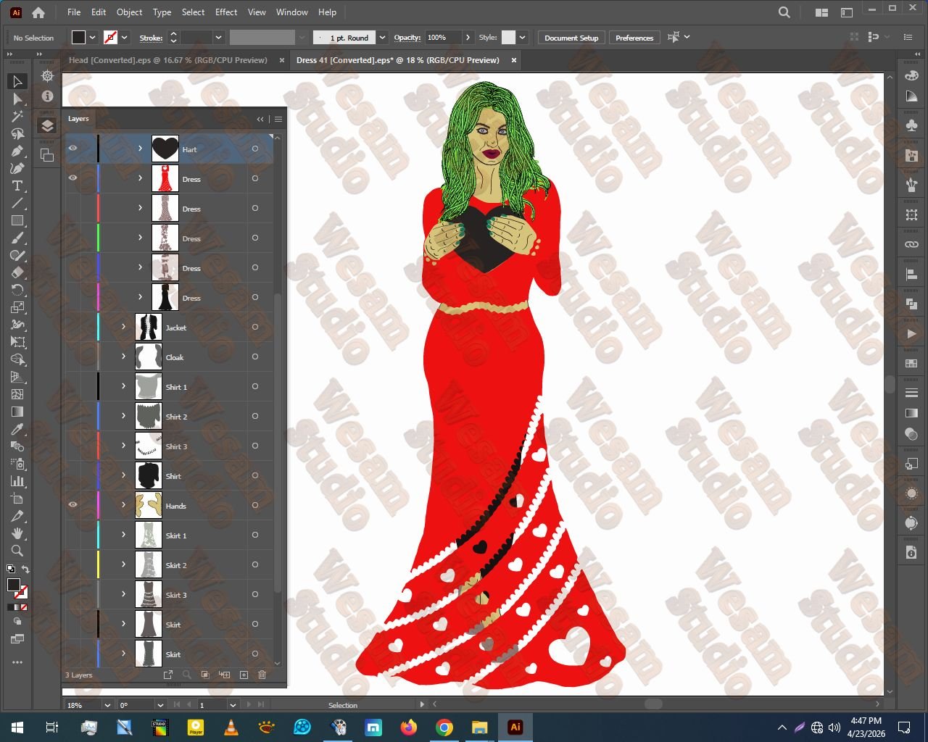This screenshot has width=928, height=742.
Task: Select the Selection tool arrow
Action: tap(17, 81)
